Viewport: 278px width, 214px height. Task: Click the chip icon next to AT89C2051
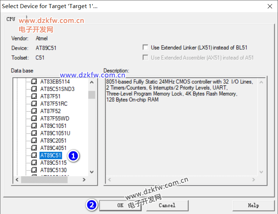[34, 140]
